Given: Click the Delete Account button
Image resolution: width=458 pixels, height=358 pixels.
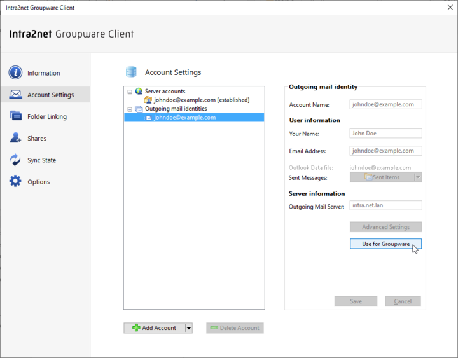Looking at the screenshot, I should 235,328.
